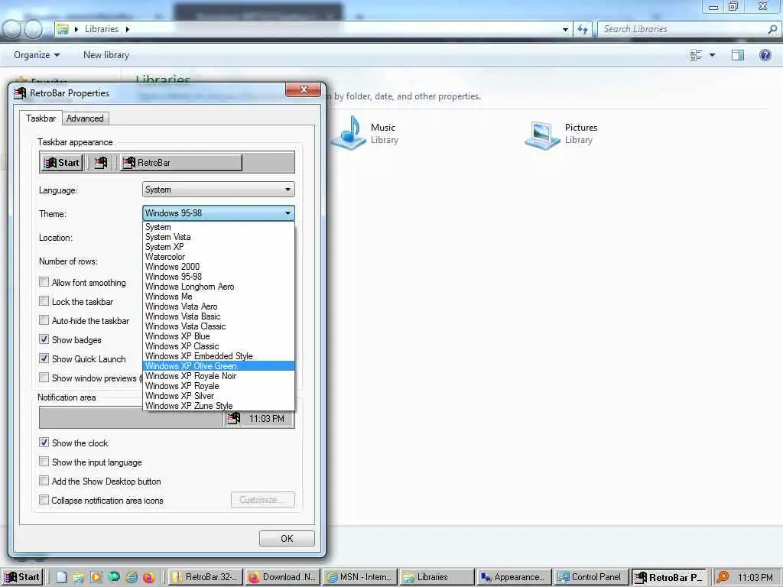783x587 pixels.
Task: Select System Vista theme
Action: pyautogui.click(x=218, y=237)
